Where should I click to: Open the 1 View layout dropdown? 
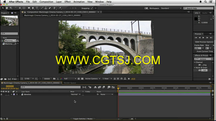[107, 79]
